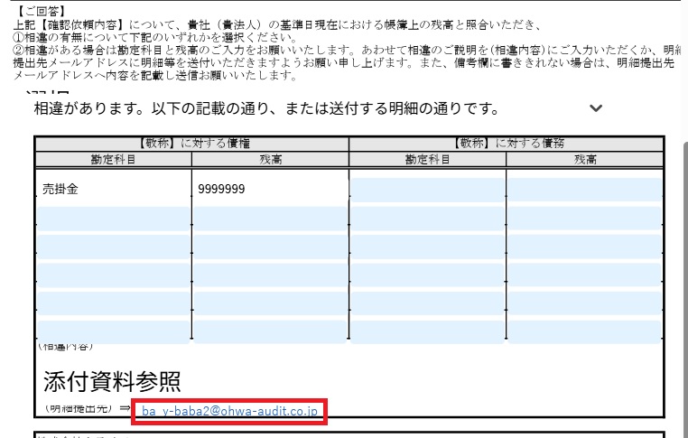Select fourth-row 勘定科目 field under 債務
Image resolution: width=688 pixels, height=438 pixels.
point(427,275)
